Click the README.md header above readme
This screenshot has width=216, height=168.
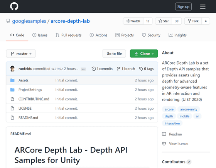(20, 134)
